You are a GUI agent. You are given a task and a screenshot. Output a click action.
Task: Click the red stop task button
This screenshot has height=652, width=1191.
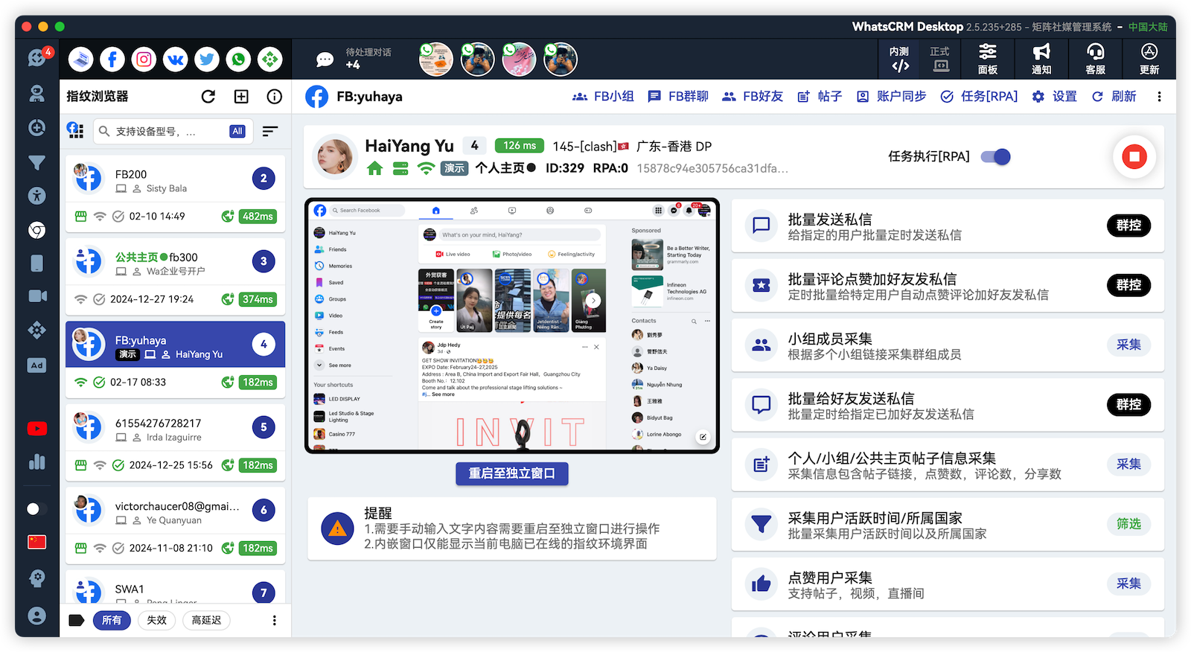click(x=1134, y=157)
